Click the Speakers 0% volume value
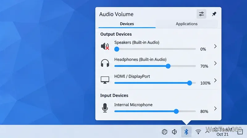Screen dimensions: 247x138 (203, 49)
